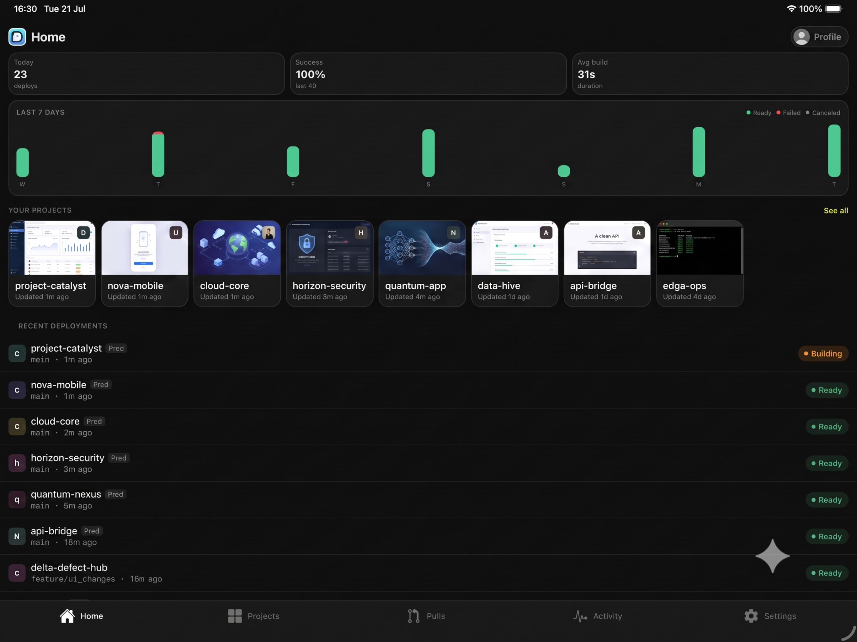Viewport: 857px width, 642px height.
Task: Select Wednesday's bar in the chart
Action: [x=23, y=162]
